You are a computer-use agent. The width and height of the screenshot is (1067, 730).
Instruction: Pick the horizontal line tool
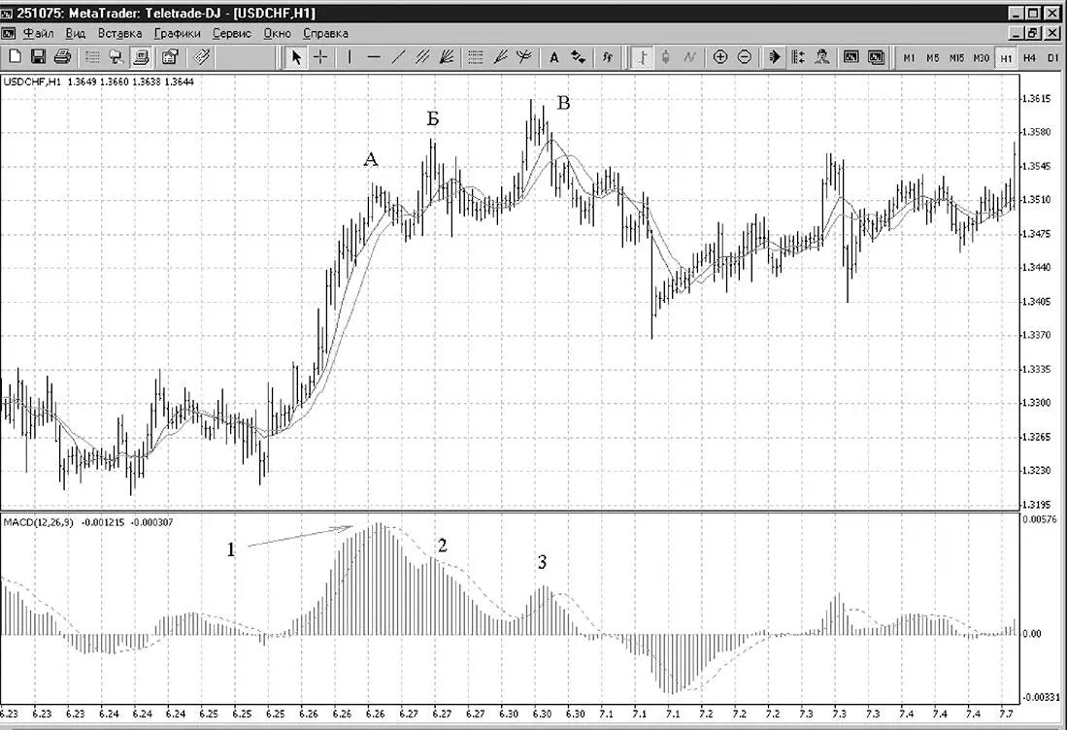pyautogui.click(x=374, y=58)
